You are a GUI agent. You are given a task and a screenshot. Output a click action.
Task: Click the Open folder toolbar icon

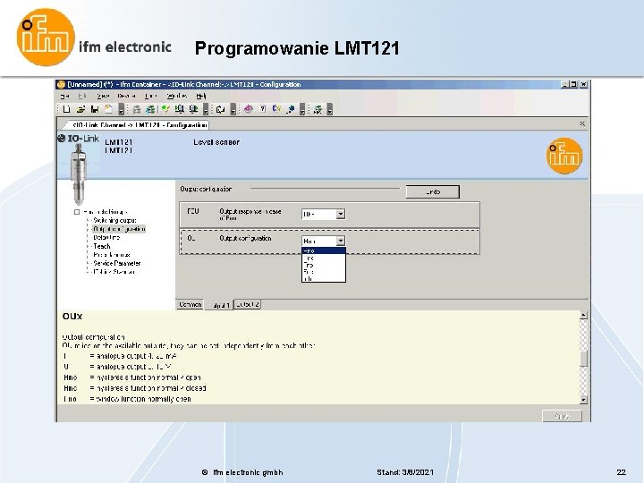[x=80, y=109]
